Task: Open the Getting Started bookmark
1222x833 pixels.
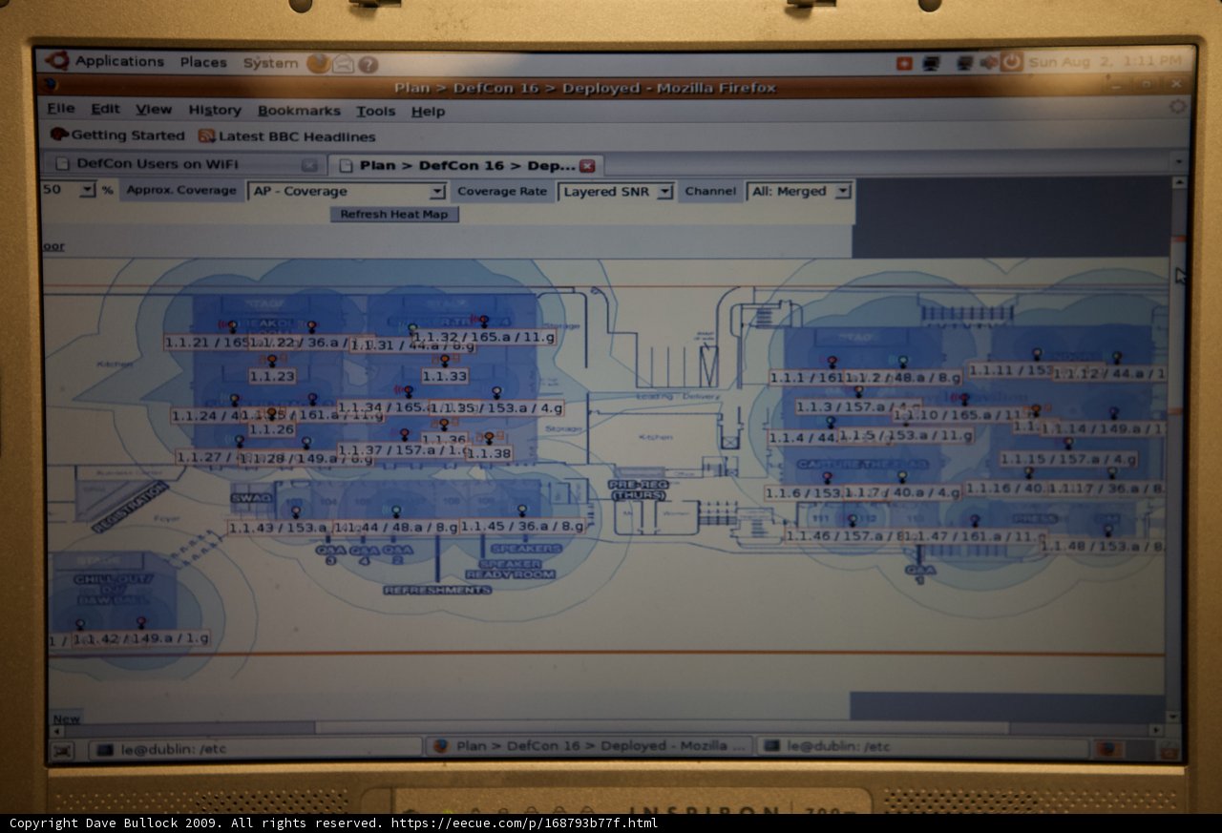Action: (117, 135)
